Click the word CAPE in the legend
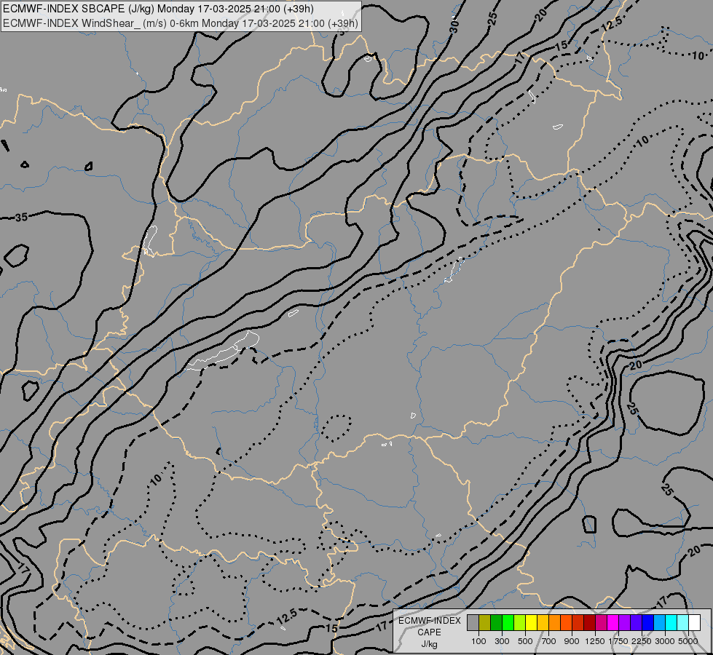This screenshot has height=655, width=713. click(429, 632)
